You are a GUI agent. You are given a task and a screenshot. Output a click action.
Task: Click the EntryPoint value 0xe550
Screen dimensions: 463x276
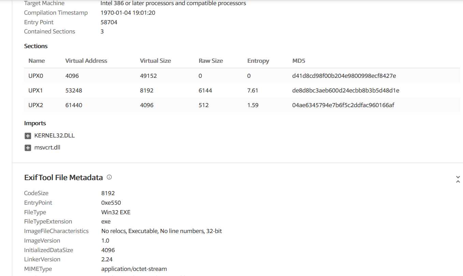point(111,203)
